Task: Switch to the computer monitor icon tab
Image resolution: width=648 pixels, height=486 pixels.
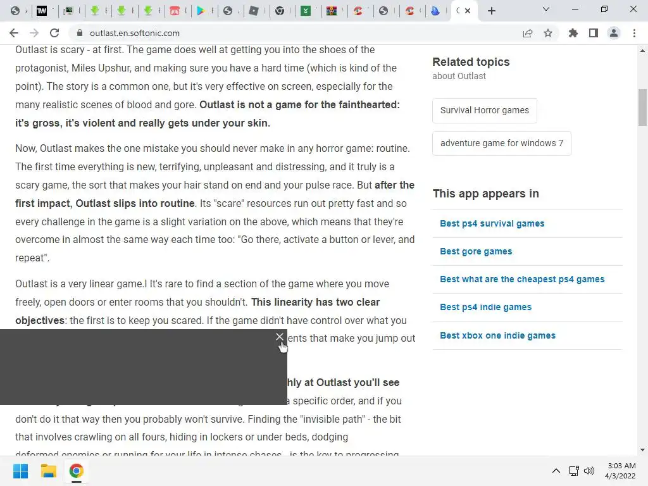Action: pyautogui.click(x=68, y=11)
